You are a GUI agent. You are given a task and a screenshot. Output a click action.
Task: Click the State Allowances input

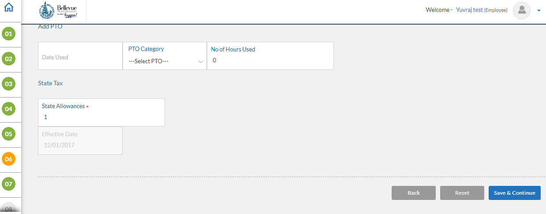coord(101,112)
